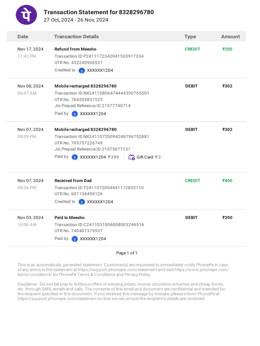Click the statement title with phone number
The height and width of the screenshot is (346, 260).
coord(99,12)
